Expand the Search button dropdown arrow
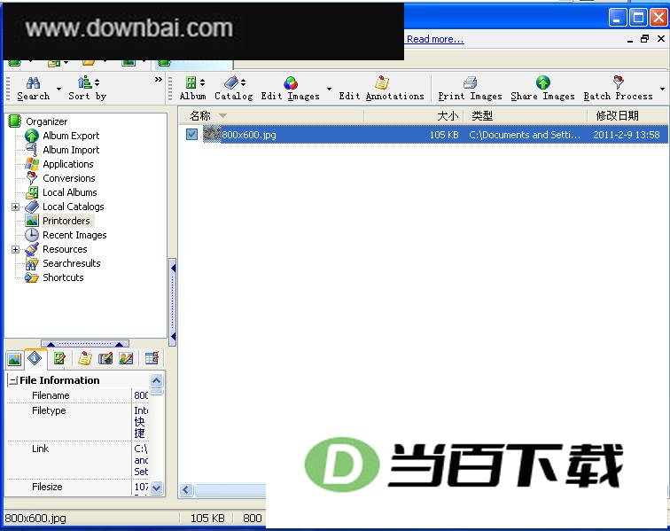Screen dimensions: 670x531 pyautogui.click(x=58, y=89)
